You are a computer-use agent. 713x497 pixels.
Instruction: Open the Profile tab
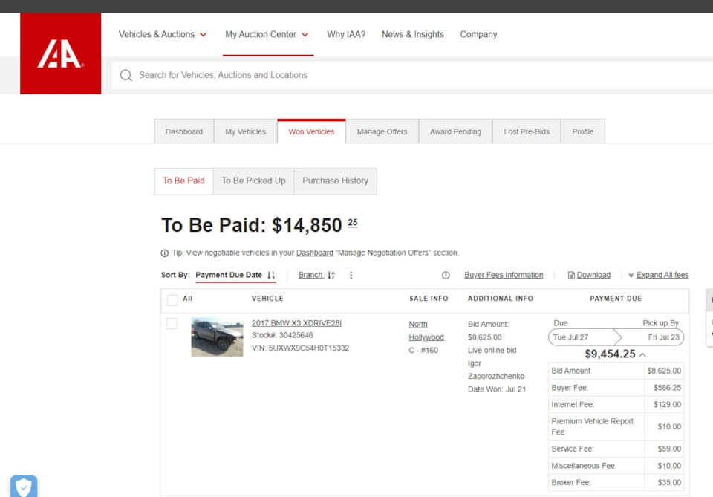(583, 131)
